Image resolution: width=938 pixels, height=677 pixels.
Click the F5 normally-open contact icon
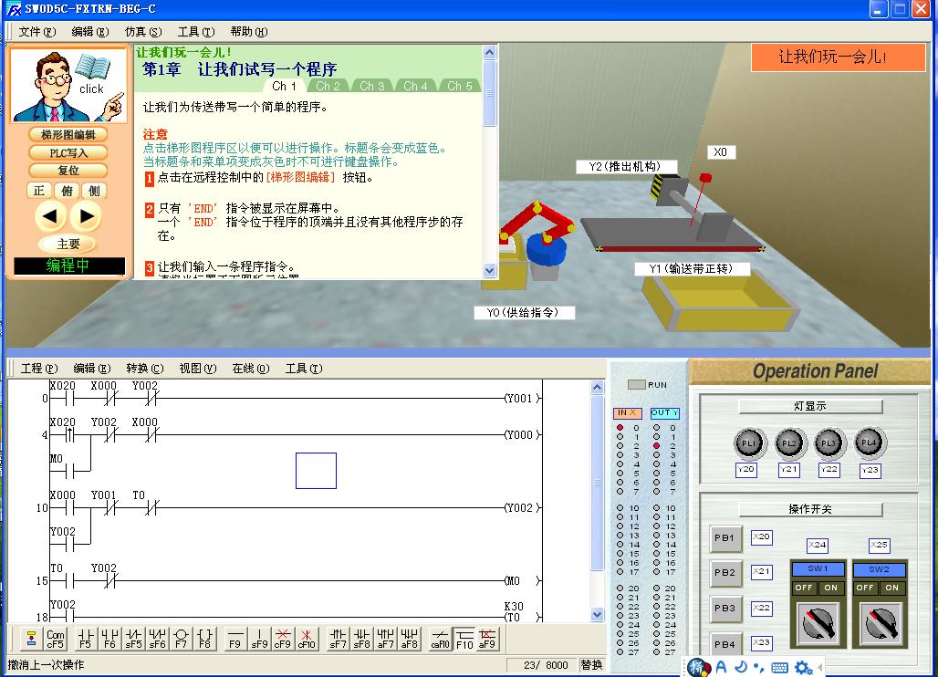click(85, 638)
